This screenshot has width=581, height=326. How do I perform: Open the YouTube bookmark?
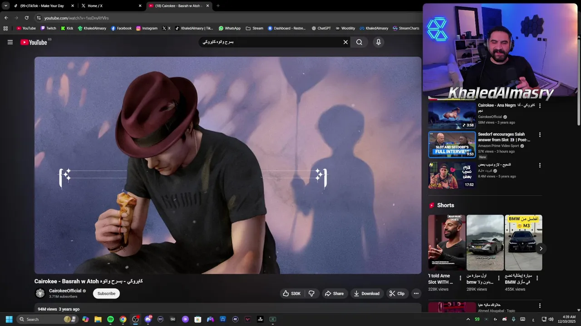pyautogui.click(x=26, y=28)
